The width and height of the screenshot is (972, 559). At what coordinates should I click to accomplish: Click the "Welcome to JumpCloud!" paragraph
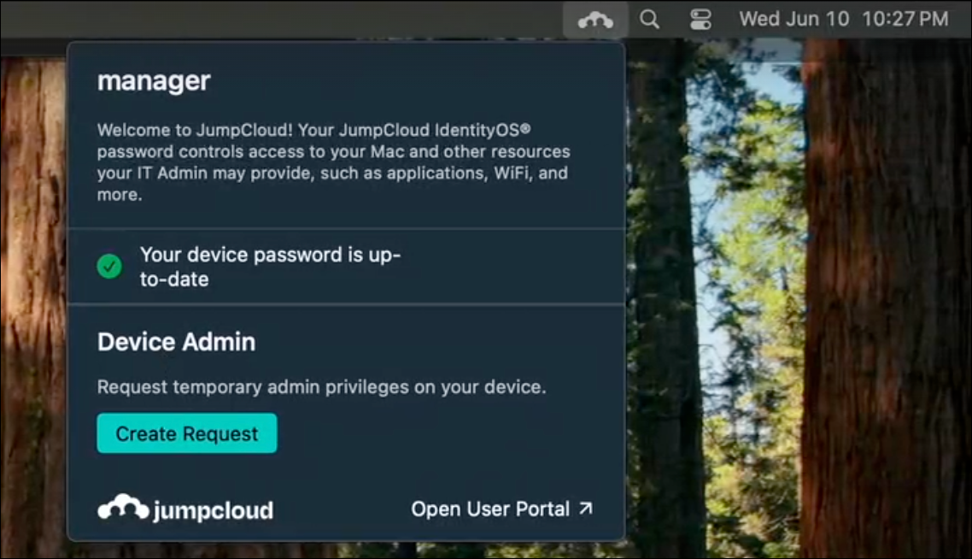333,162
